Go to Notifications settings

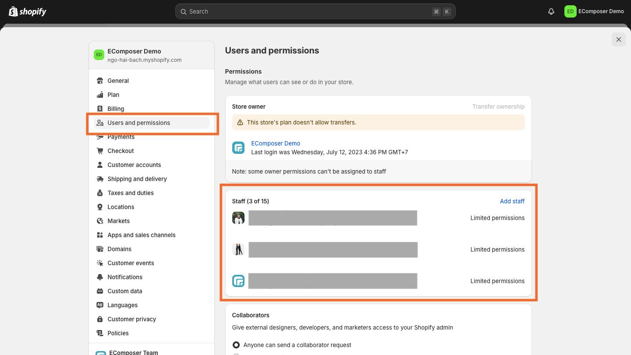click(152, 277)
